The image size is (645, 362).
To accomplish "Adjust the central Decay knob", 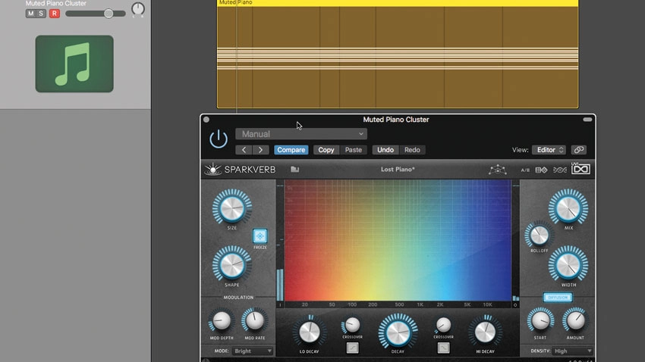I will 398,332.
